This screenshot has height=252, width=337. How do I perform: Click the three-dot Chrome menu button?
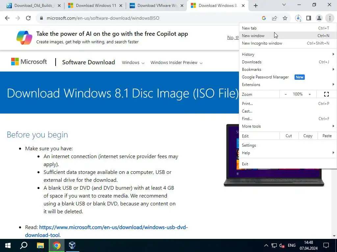click(x=330, y=18)
